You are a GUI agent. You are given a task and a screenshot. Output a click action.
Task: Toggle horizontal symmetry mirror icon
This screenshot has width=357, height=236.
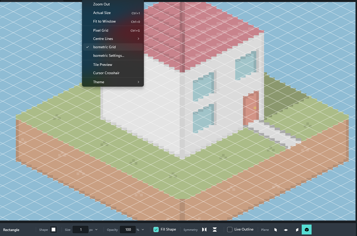tap(204, 230)
